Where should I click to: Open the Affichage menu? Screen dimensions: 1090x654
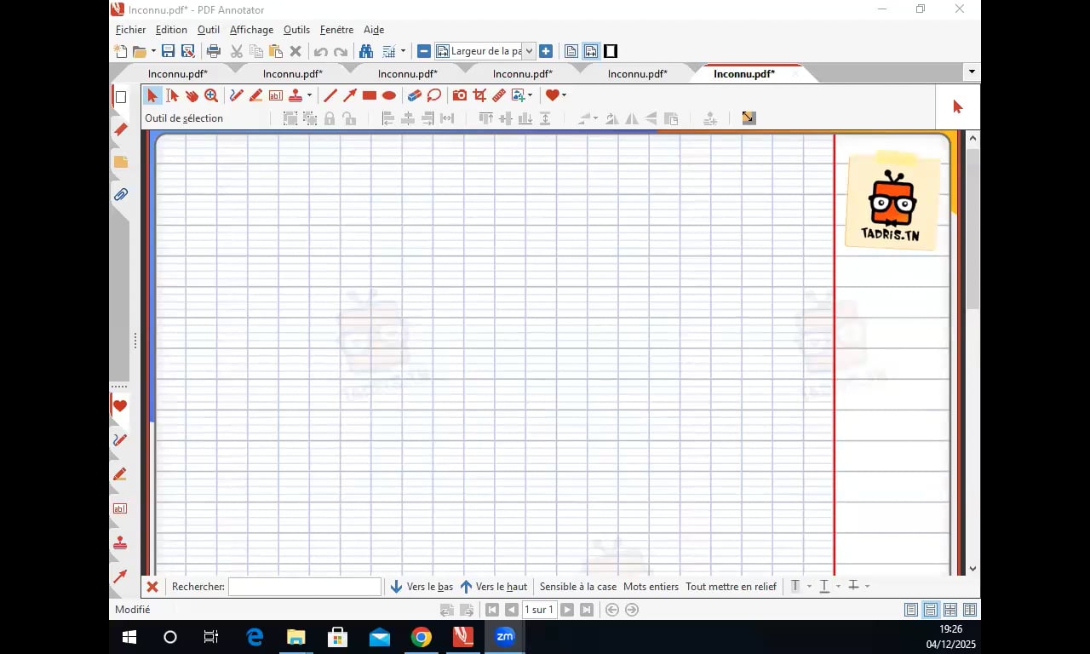coord(251,30)
